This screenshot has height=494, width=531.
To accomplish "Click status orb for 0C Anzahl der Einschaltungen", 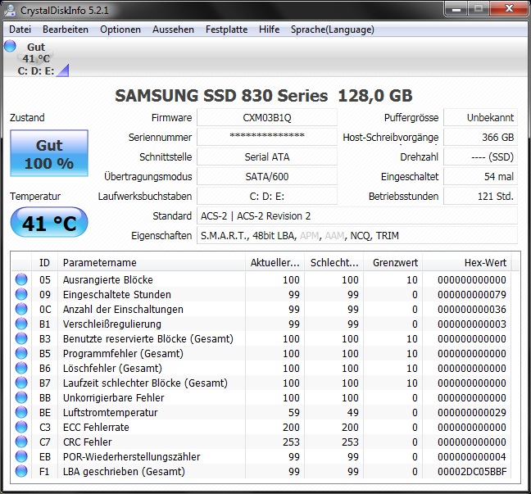I will (x=21, y=309).
